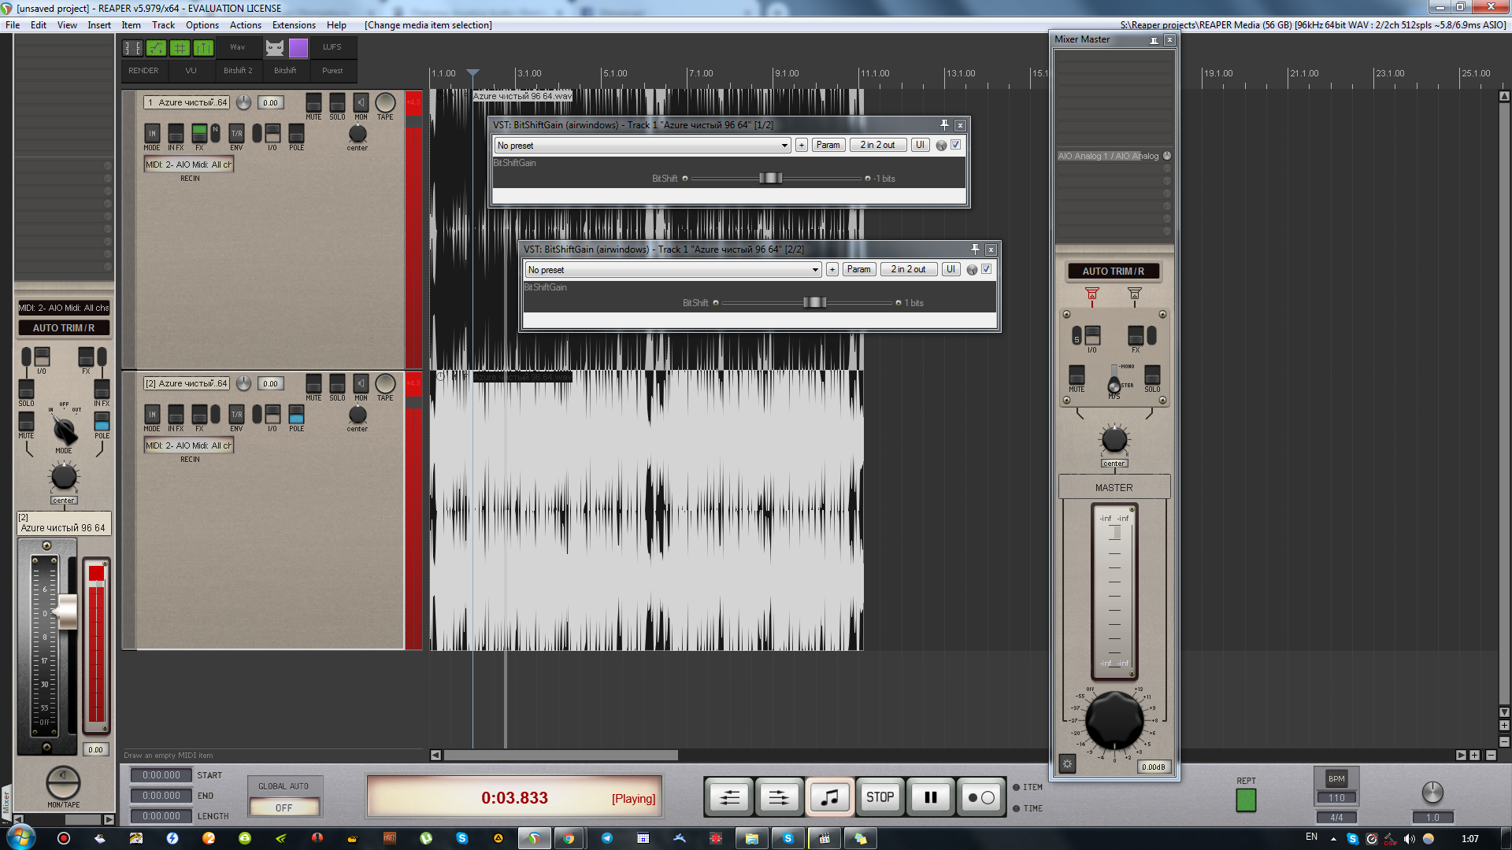Open the Options menu
The width and height of the screenshot is (1512, 850).
tap(202, 25)
